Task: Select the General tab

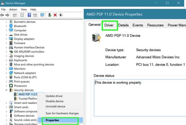Action: (95, 25)
